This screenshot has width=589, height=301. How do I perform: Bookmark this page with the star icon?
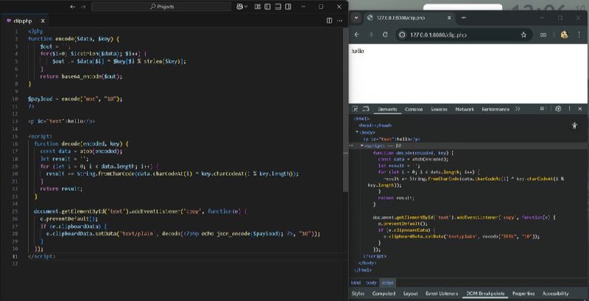pos(523,35)
